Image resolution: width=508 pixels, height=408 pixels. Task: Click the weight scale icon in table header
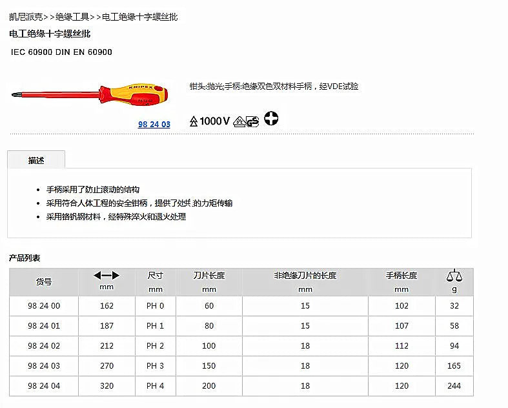coord(454,276)
